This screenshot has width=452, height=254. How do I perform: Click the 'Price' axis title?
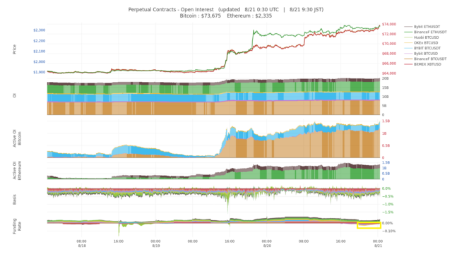[14, 49]
